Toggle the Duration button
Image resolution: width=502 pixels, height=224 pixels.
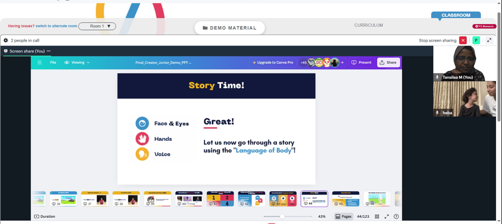45,216
